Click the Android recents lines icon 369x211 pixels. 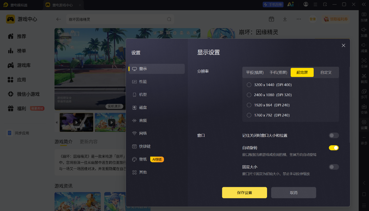364,205
